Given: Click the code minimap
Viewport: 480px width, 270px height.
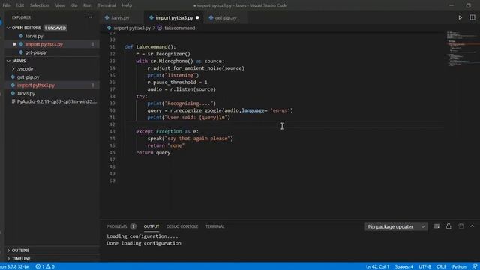Looking at the screenshot, I should pyautogui.click(x=462, y=49).
